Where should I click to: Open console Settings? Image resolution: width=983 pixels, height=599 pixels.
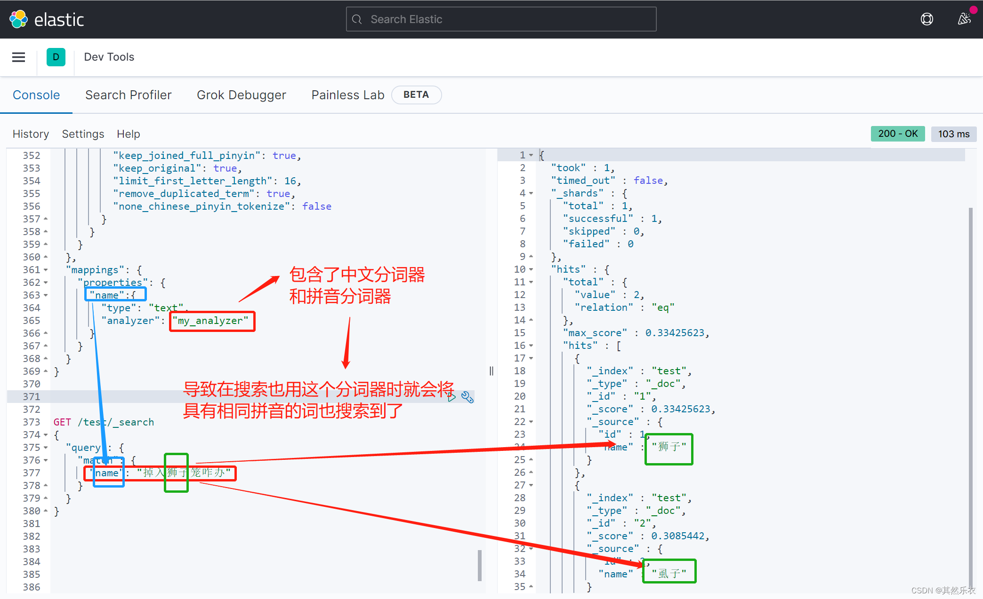click(83, 134)
